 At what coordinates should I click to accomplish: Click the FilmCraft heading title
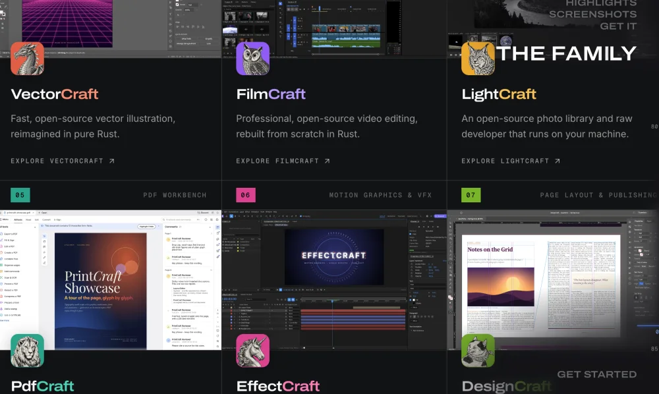point(271,94)
